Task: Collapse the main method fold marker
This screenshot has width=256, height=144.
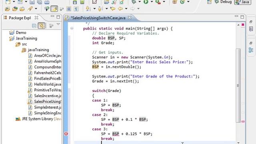Action: 72,28
